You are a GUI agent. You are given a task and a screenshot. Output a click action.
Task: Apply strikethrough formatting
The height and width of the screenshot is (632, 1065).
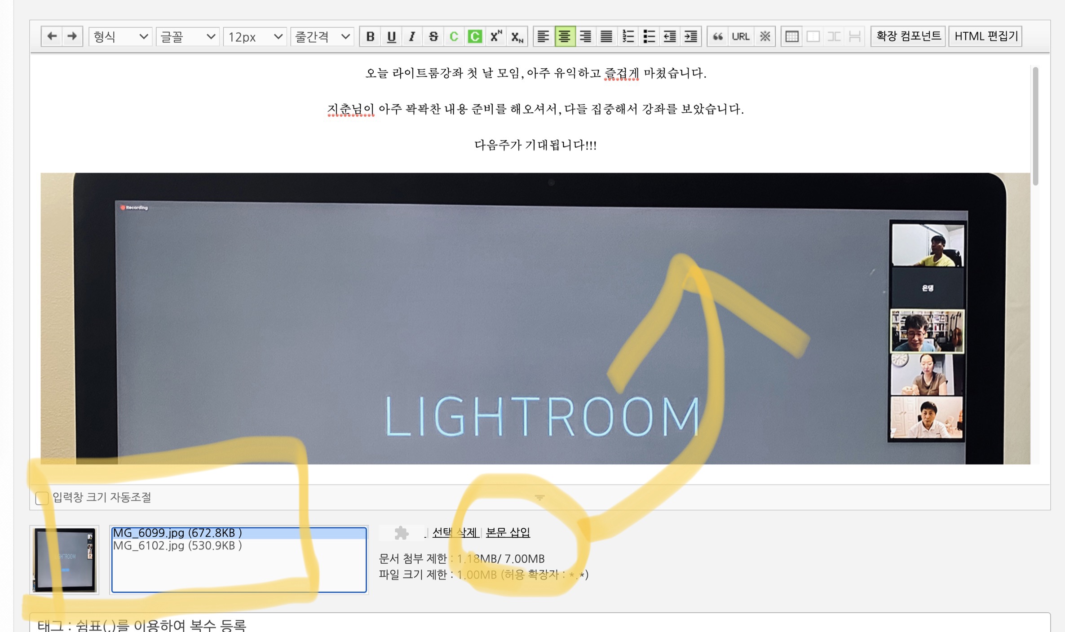[x=433, y=36]
